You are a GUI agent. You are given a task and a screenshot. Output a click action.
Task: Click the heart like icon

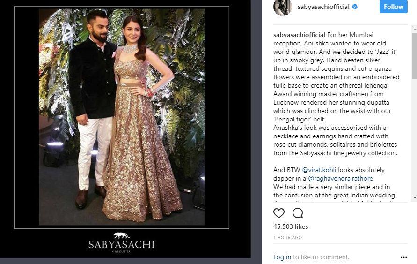tap(279, 213)
